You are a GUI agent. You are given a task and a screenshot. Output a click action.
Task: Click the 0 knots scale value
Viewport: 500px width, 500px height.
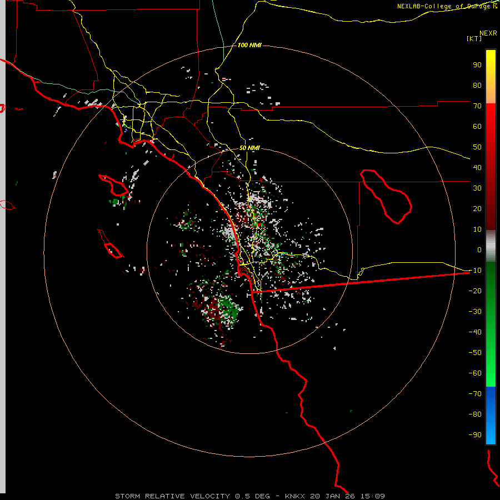point(479,250)
